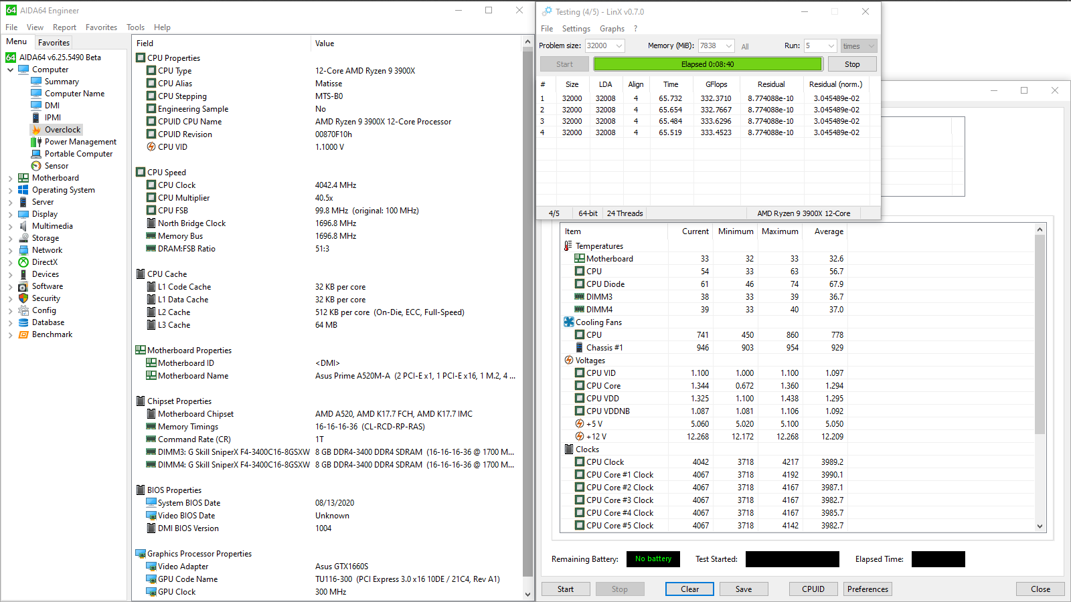Click the Software category icon
Image resolution: width=1071 pixels, height=602 pixels.
coord(23,286)
